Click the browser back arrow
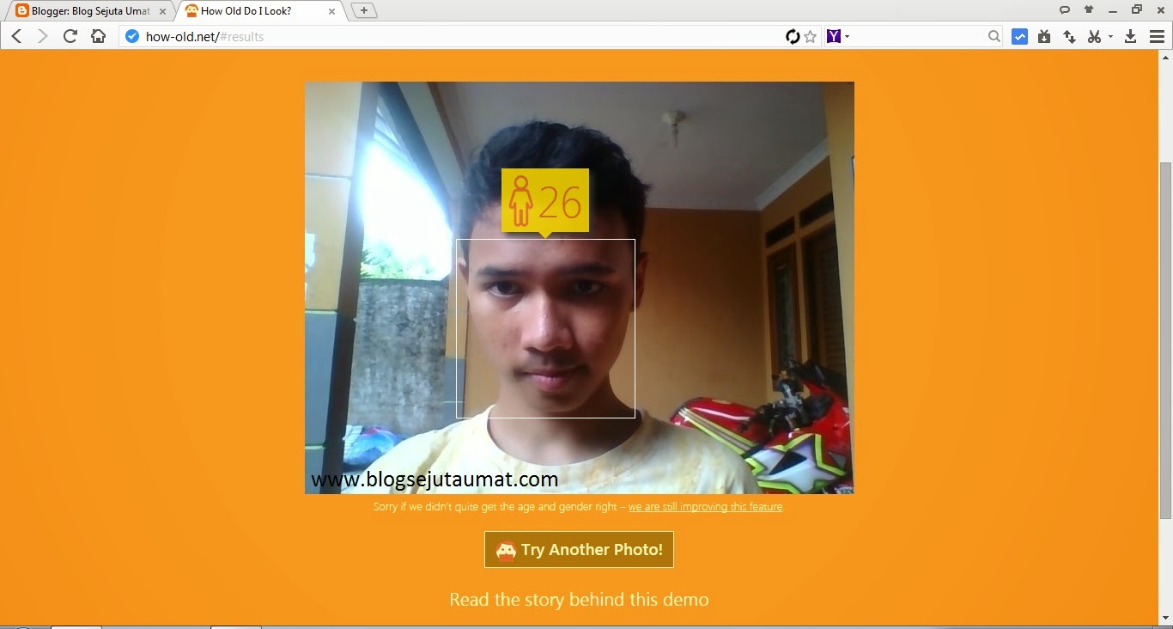 point(16,36)
